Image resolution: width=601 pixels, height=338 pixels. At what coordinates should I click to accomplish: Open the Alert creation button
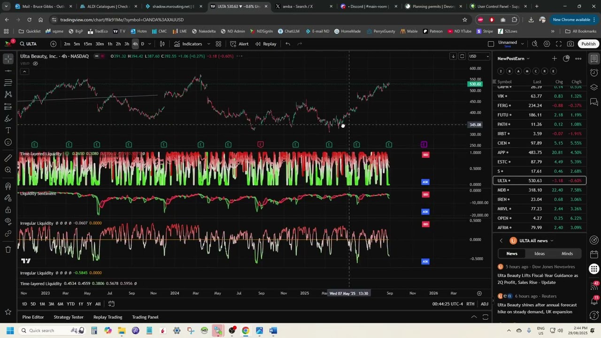click(239, 44)
